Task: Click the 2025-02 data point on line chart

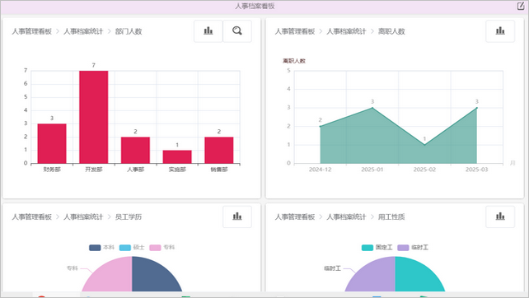Action: [x=424, y=145]
